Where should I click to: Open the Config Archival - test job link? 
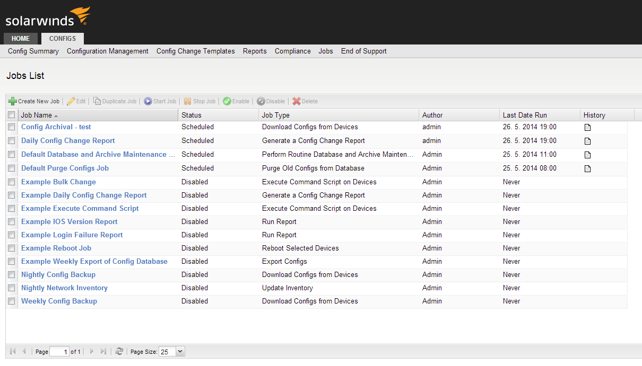pos(56,127)
